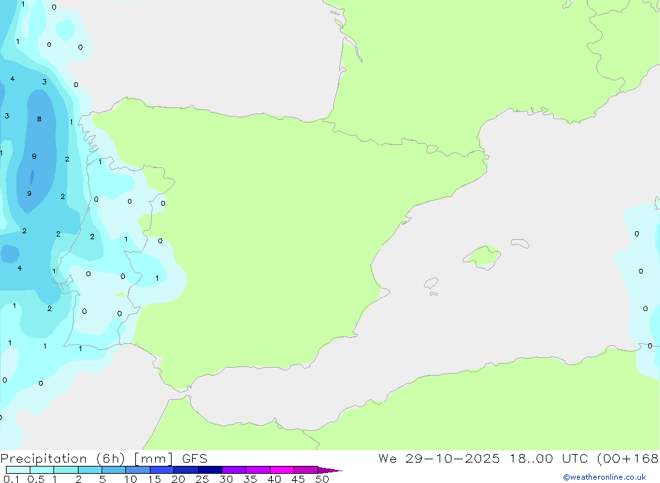The height and width of the screenshot is (483, 660).
Task: Choose the 40–45 mm magenta legend swatch
Action: click(282, 470)
